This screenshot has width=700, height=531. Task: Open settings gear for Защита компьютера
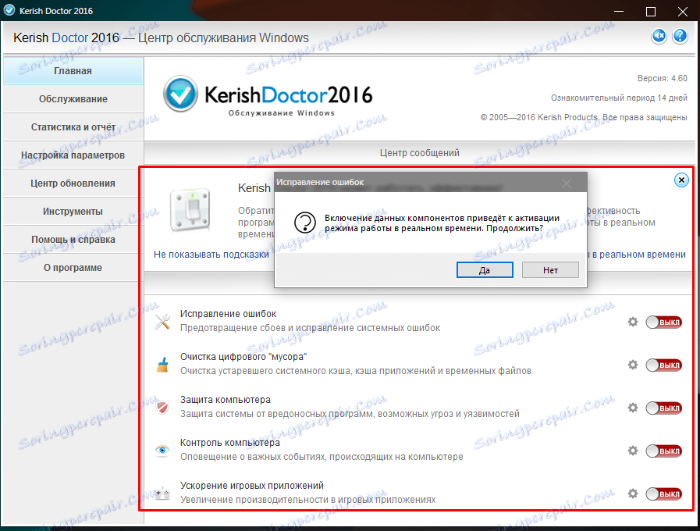(633, 407)
